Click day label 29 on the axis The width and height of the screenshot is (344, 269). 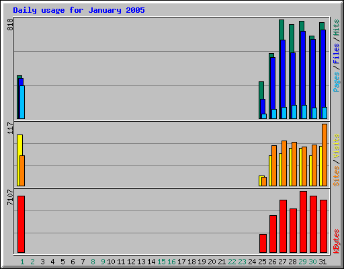click(302, 262)
